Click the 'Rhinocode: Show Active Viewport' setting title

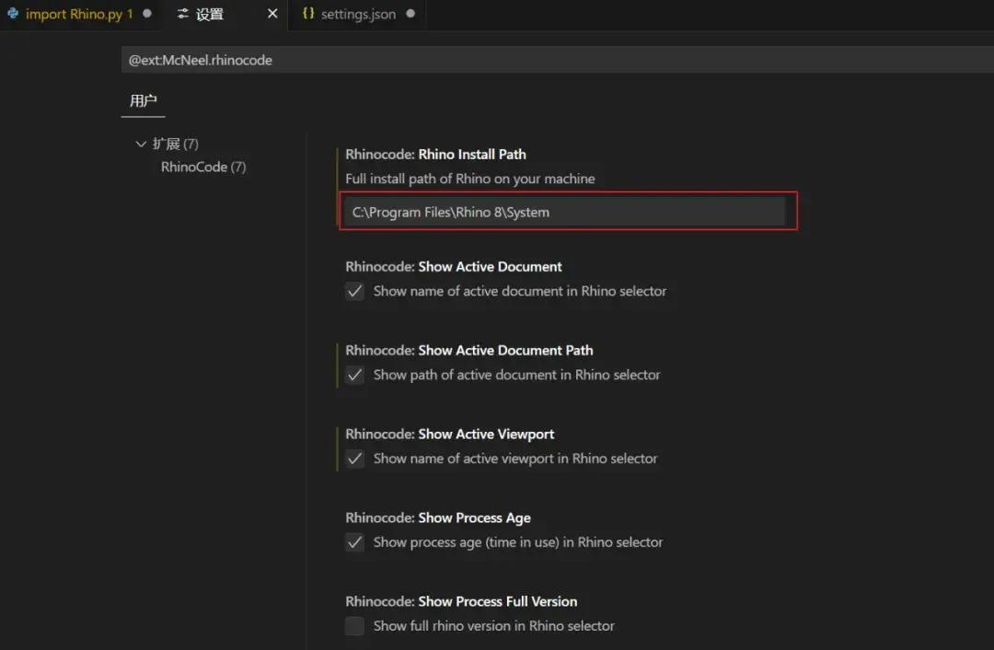pos(449,434)
